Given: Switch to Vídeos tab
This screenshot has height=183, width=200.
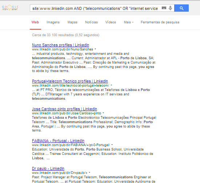Looking at the screenshot, I should coord(111,22).
